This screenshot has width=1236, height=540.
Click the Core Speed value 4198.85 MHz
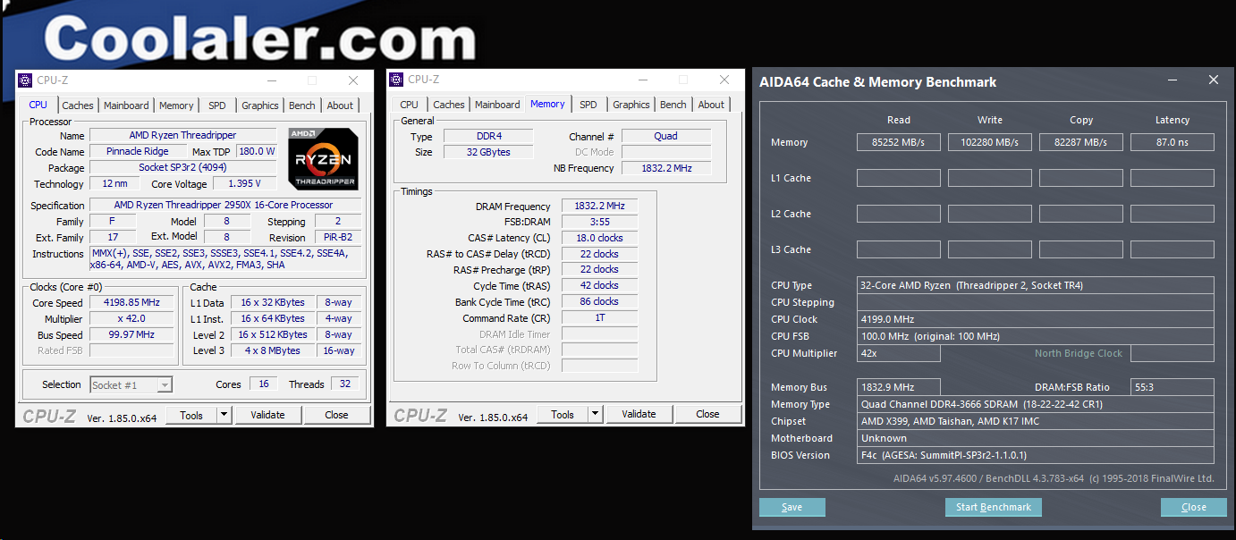coord(132,302)
